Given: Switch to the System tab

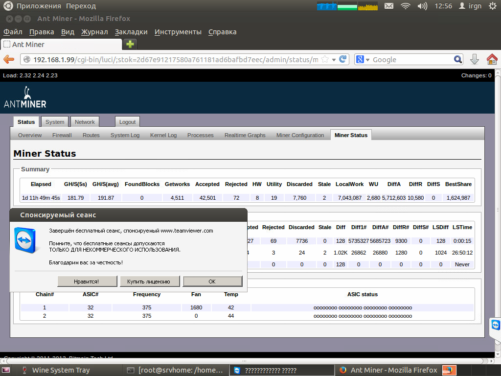Looking at the screenshot, I should (x=55, y=122).
